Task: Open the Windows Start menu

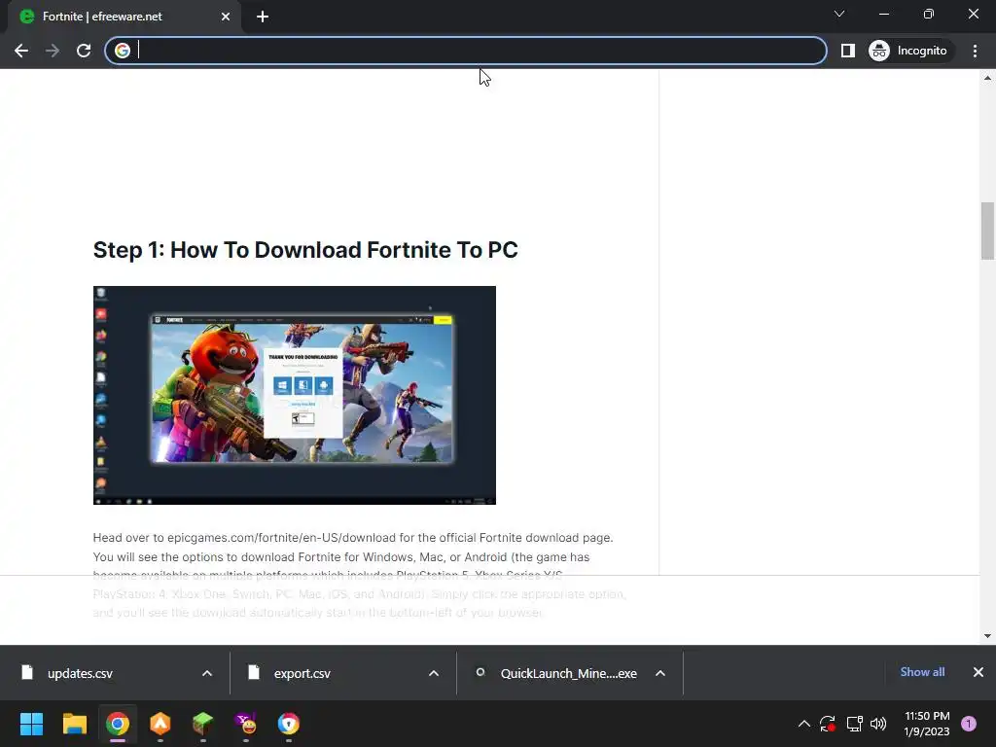Action: 31,724
